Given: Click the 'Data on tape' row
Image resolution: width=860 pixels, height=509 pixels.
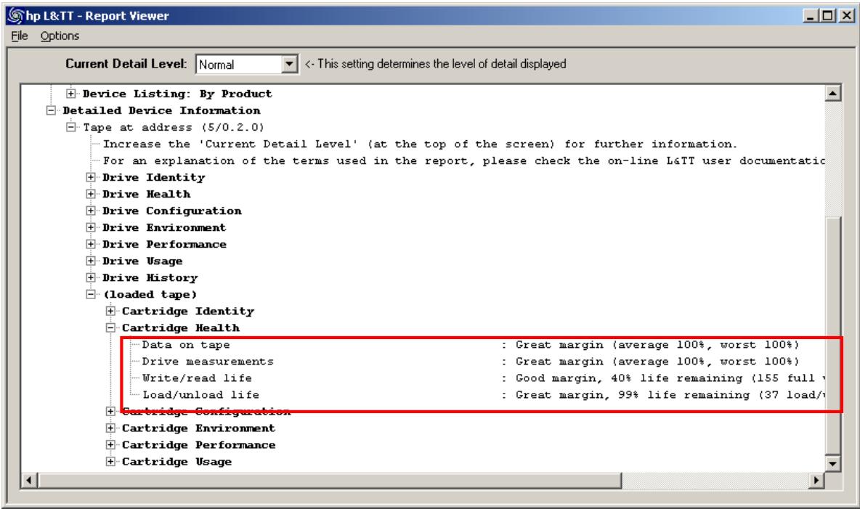Looking at the screenshot, I should click(470, 344).
